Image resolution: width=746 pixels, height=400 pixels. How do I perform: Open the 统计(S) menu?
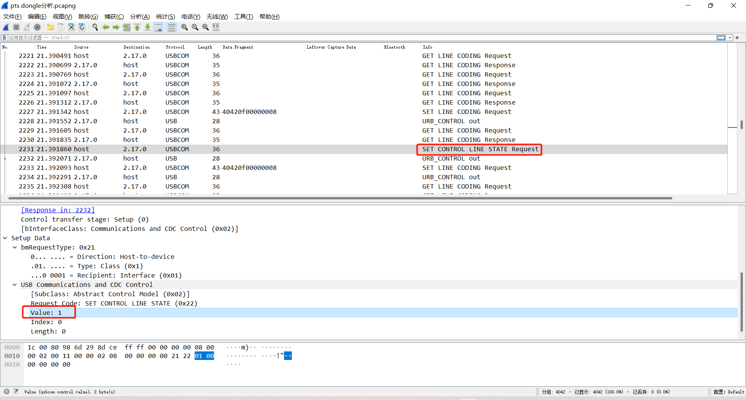pos(166,17)
